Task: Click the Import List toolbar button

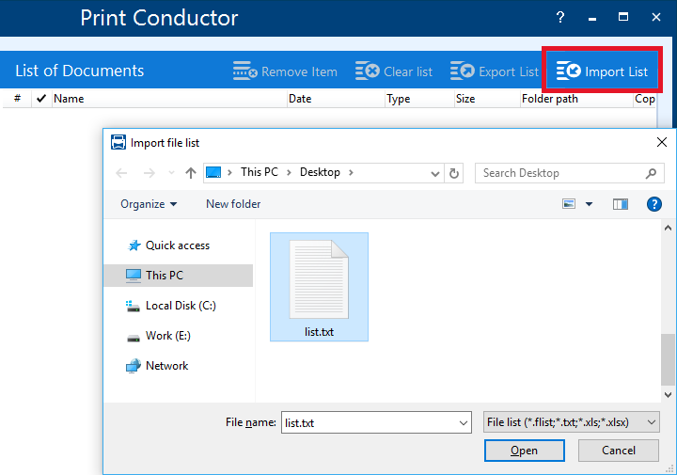Action: [x=602, y=71]
